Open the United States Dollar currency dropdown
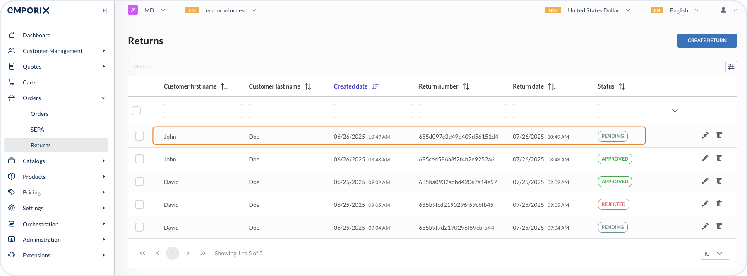Viewport: 747px width, 276px height. (x=593, y=10)
